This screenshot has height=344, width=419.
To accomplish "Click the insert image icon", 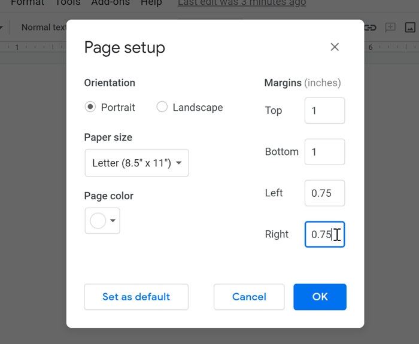I will (410, 28).
